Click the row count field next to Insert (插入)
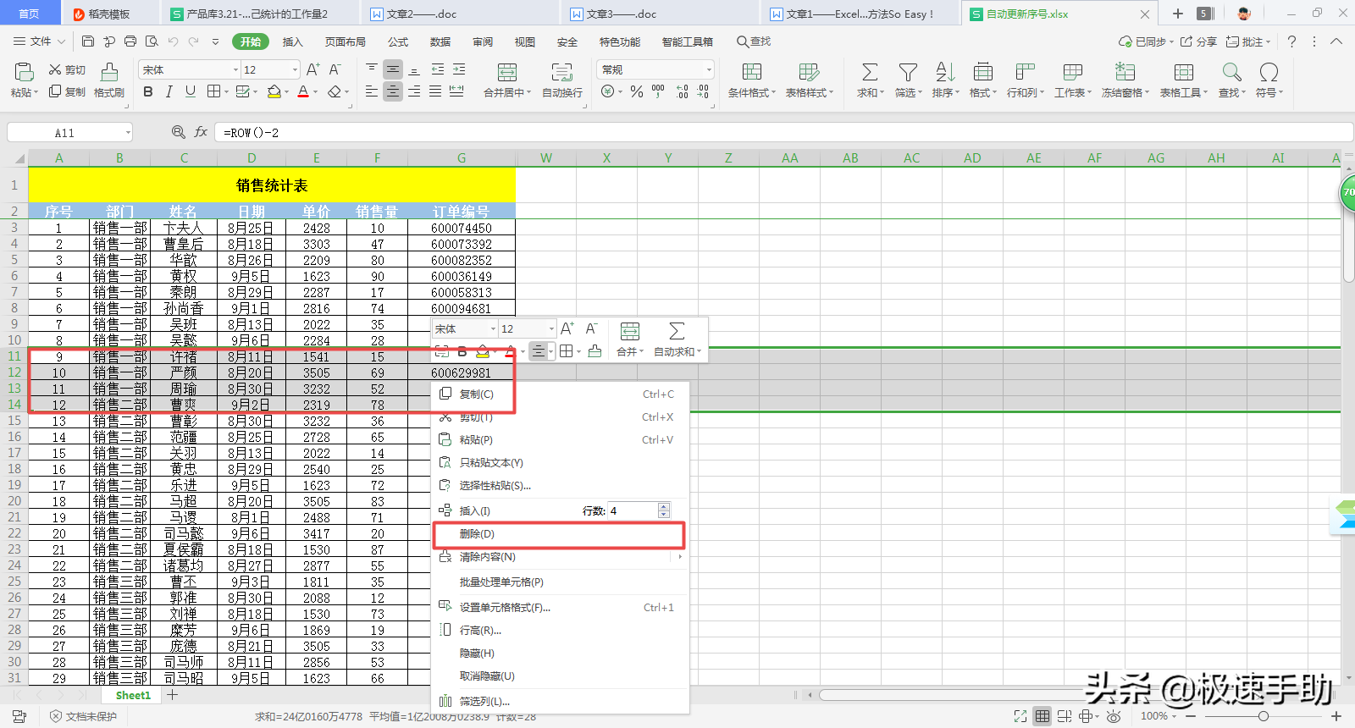This screenshot has width=1355, height=728. click(633, 510)
